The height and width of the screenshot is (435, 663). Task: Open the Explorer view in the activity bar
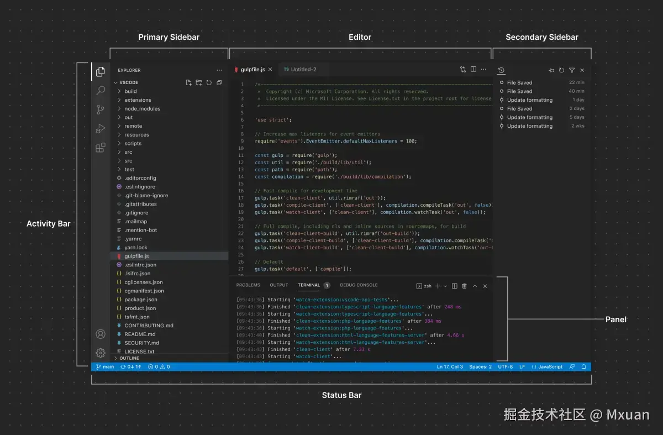point(101,71)
